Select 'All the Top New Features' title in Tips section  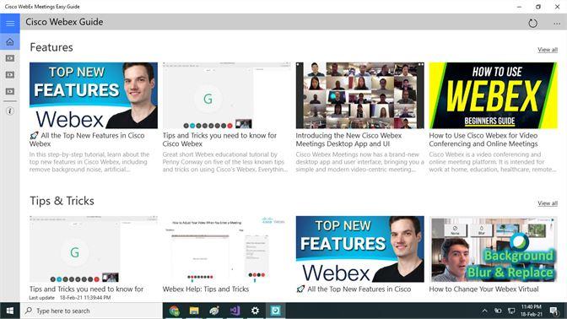354,289
